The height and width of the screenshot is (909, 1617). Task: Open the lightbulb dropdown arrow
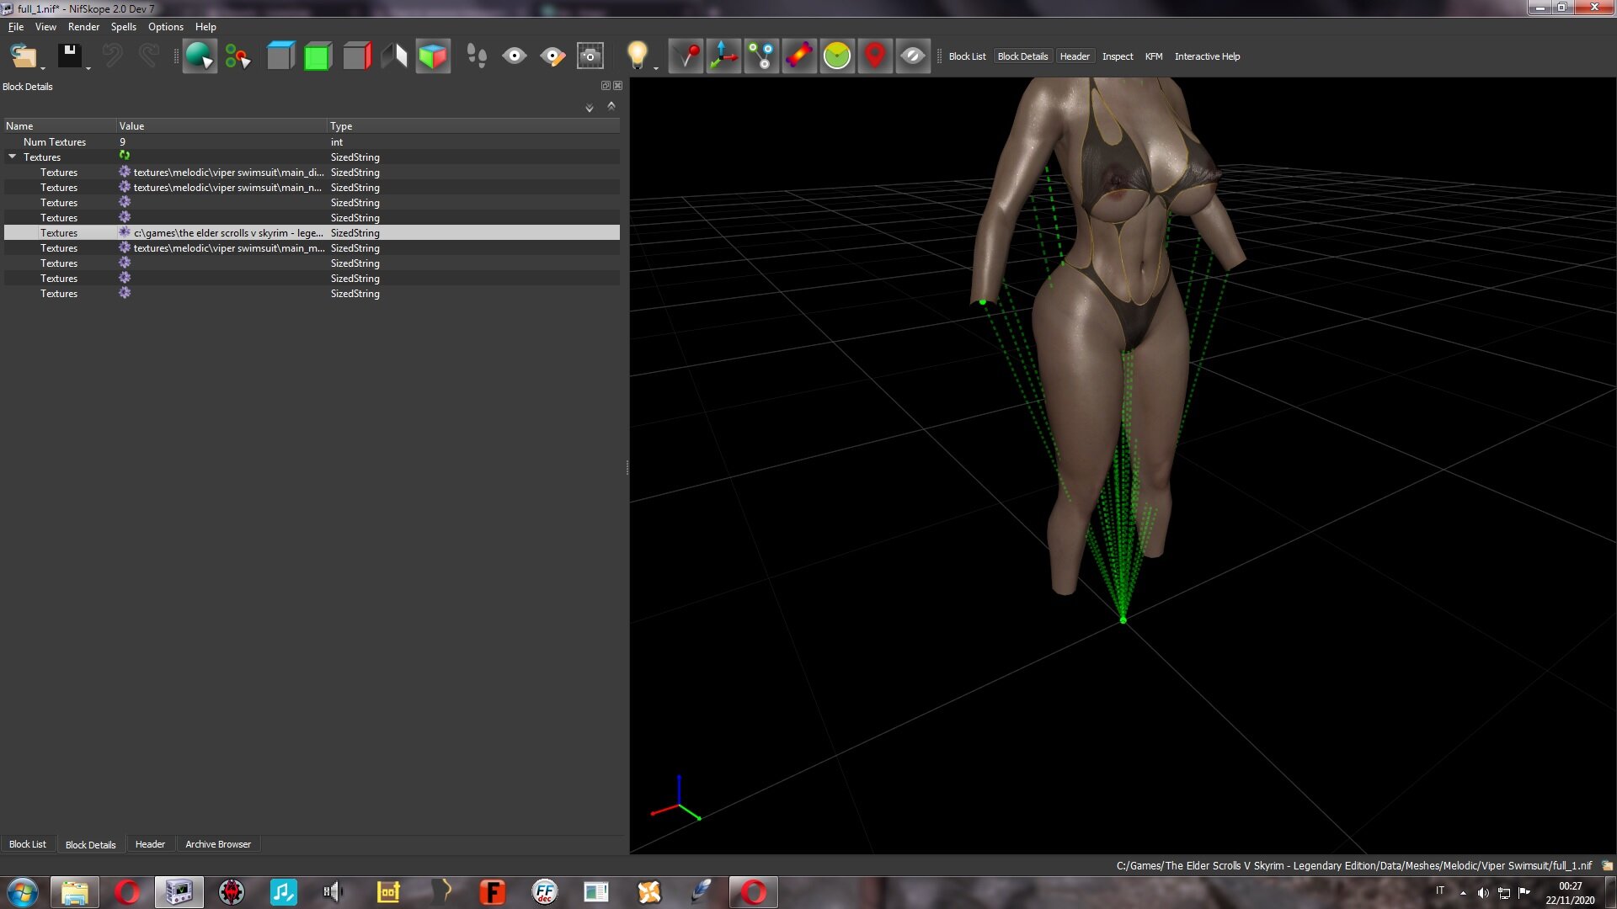(655, 68)
